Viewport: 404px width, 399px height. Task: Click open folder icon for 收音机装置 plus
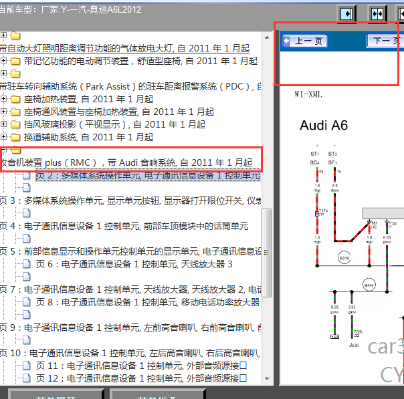pos(15,150)
